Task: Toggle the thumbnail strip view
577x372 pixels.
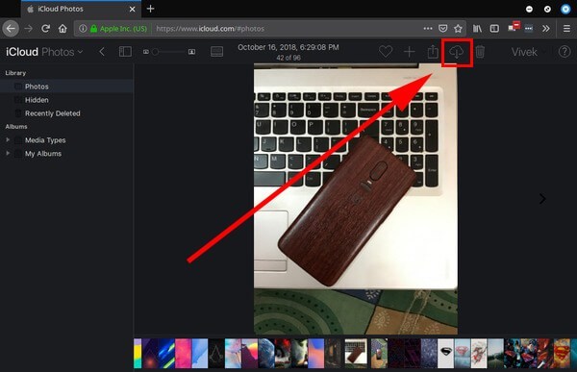Action: click(x=216, y=52)
